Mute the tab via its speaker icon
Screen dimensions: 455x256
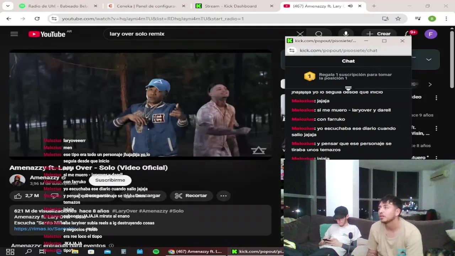click(x=350, y=6)
